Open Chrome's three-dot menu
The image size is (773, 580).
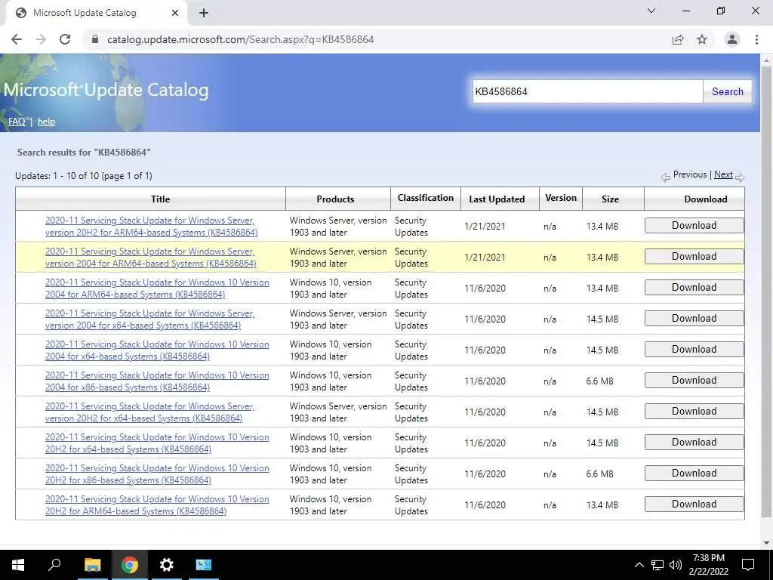coord(756,39)
